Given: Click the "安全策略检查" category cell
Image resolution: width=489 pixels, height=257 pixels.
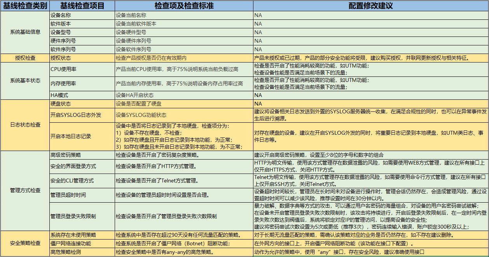Looking at the screenshot, I should (x=25, y=243).
